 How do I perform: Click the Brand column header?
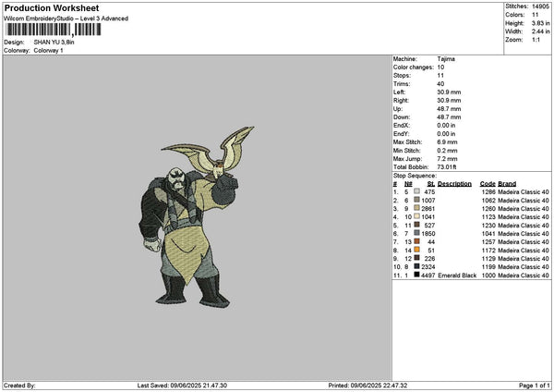coord(507,184)
